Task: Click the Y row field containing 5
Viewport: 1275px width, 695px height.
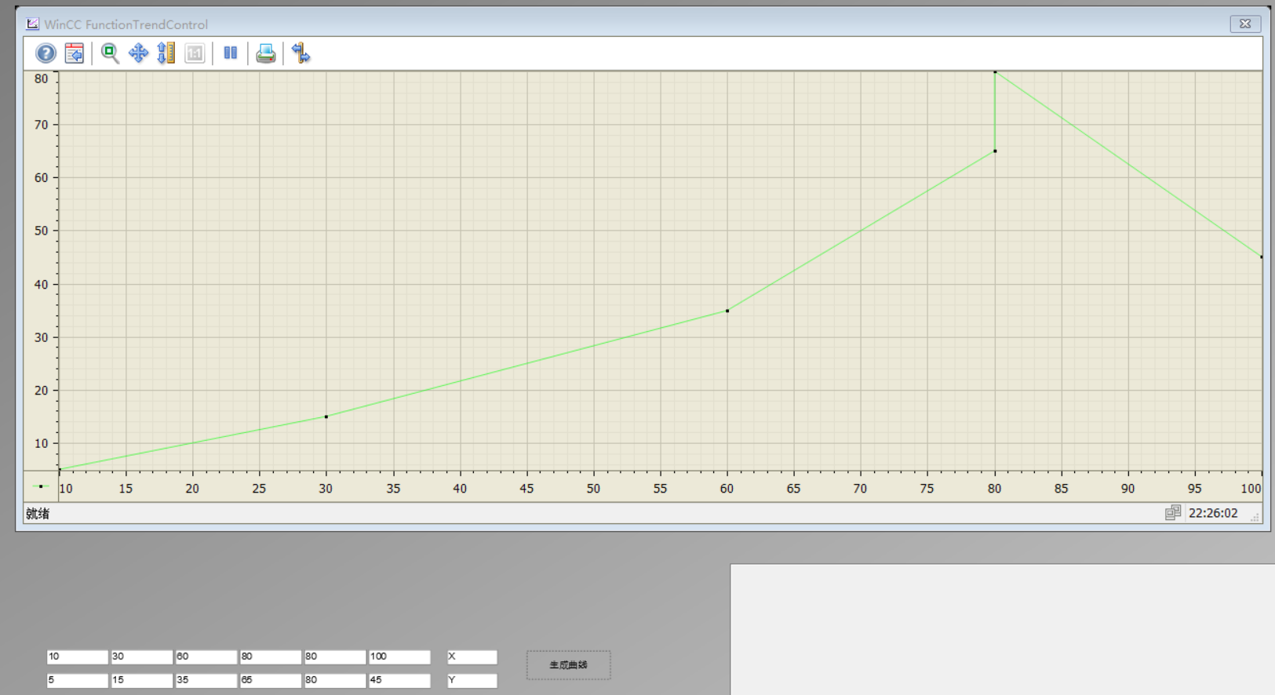Action: 77,681
